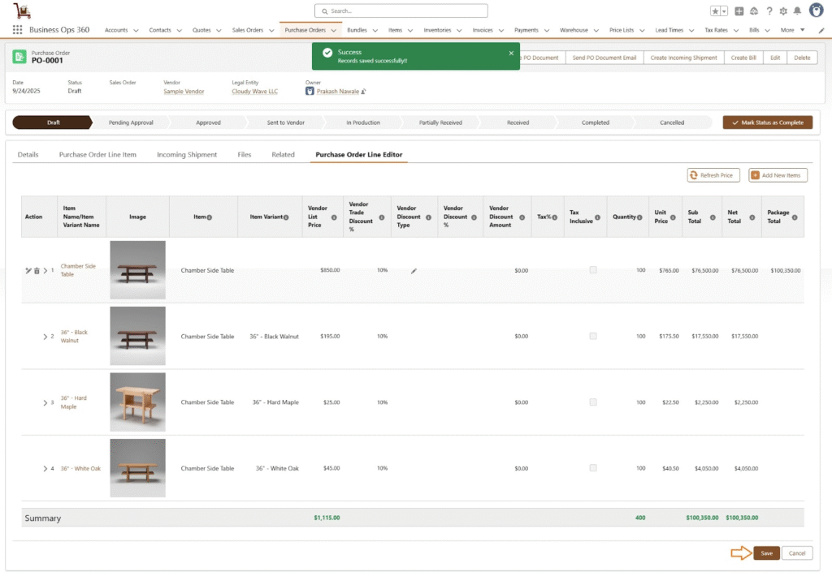832x576 pixels.
Task: Switch to the Purchase Order Line Item tab
Action: pos(97,154)
